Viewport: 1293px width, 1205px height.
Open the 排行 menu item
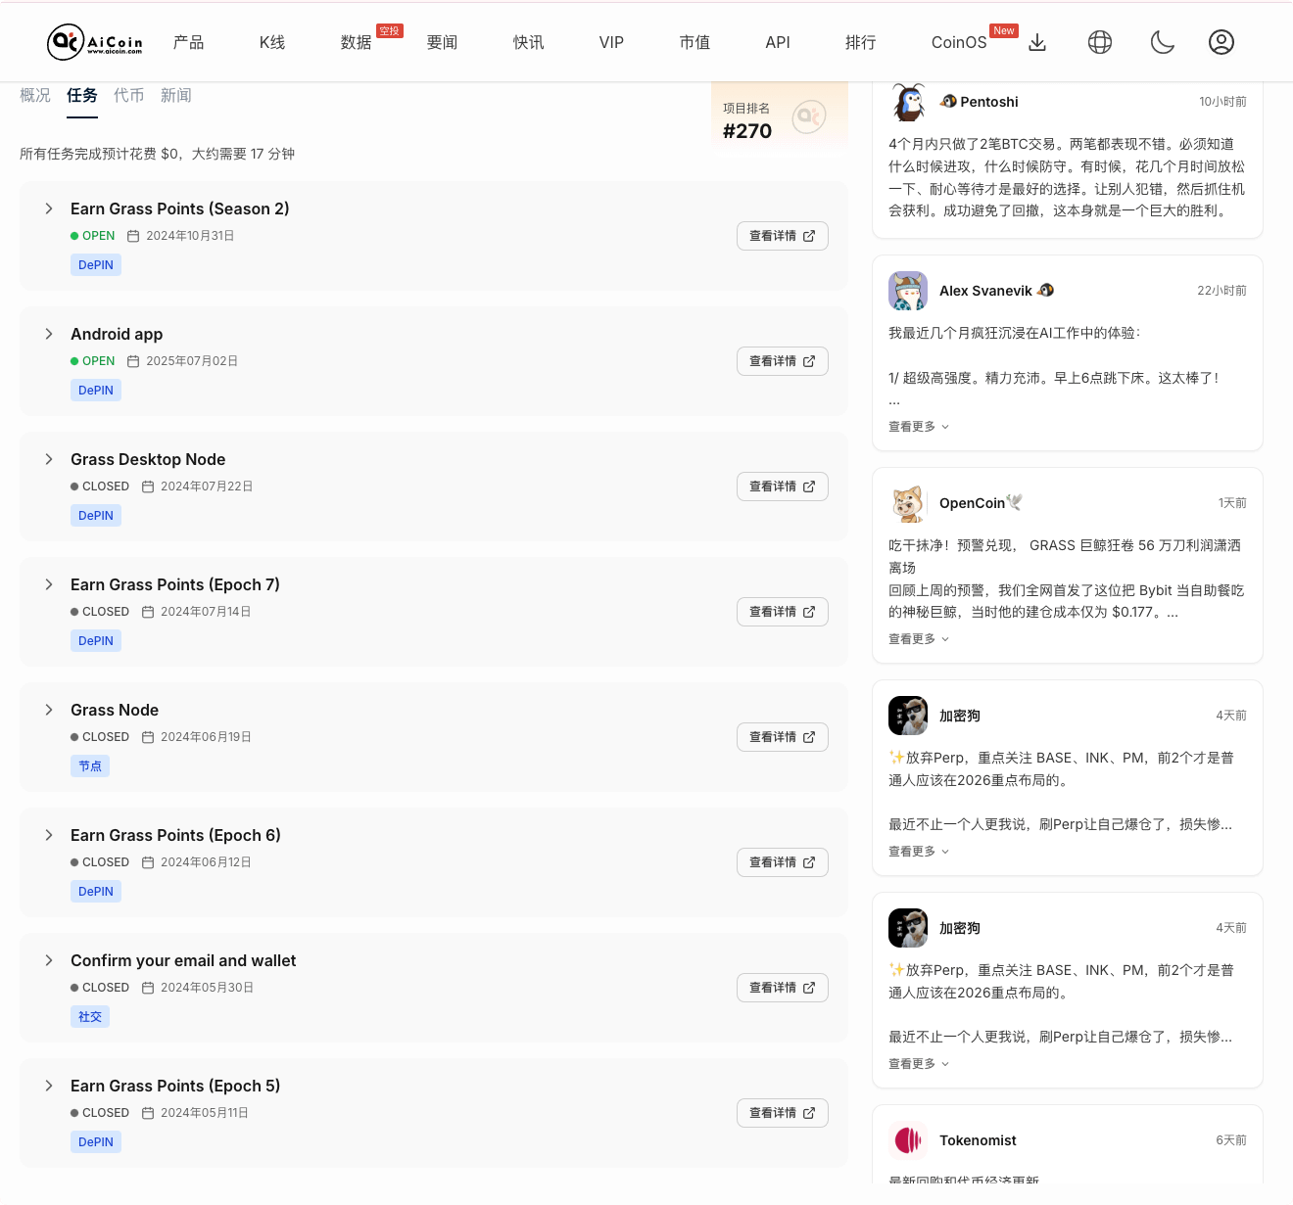860,42
